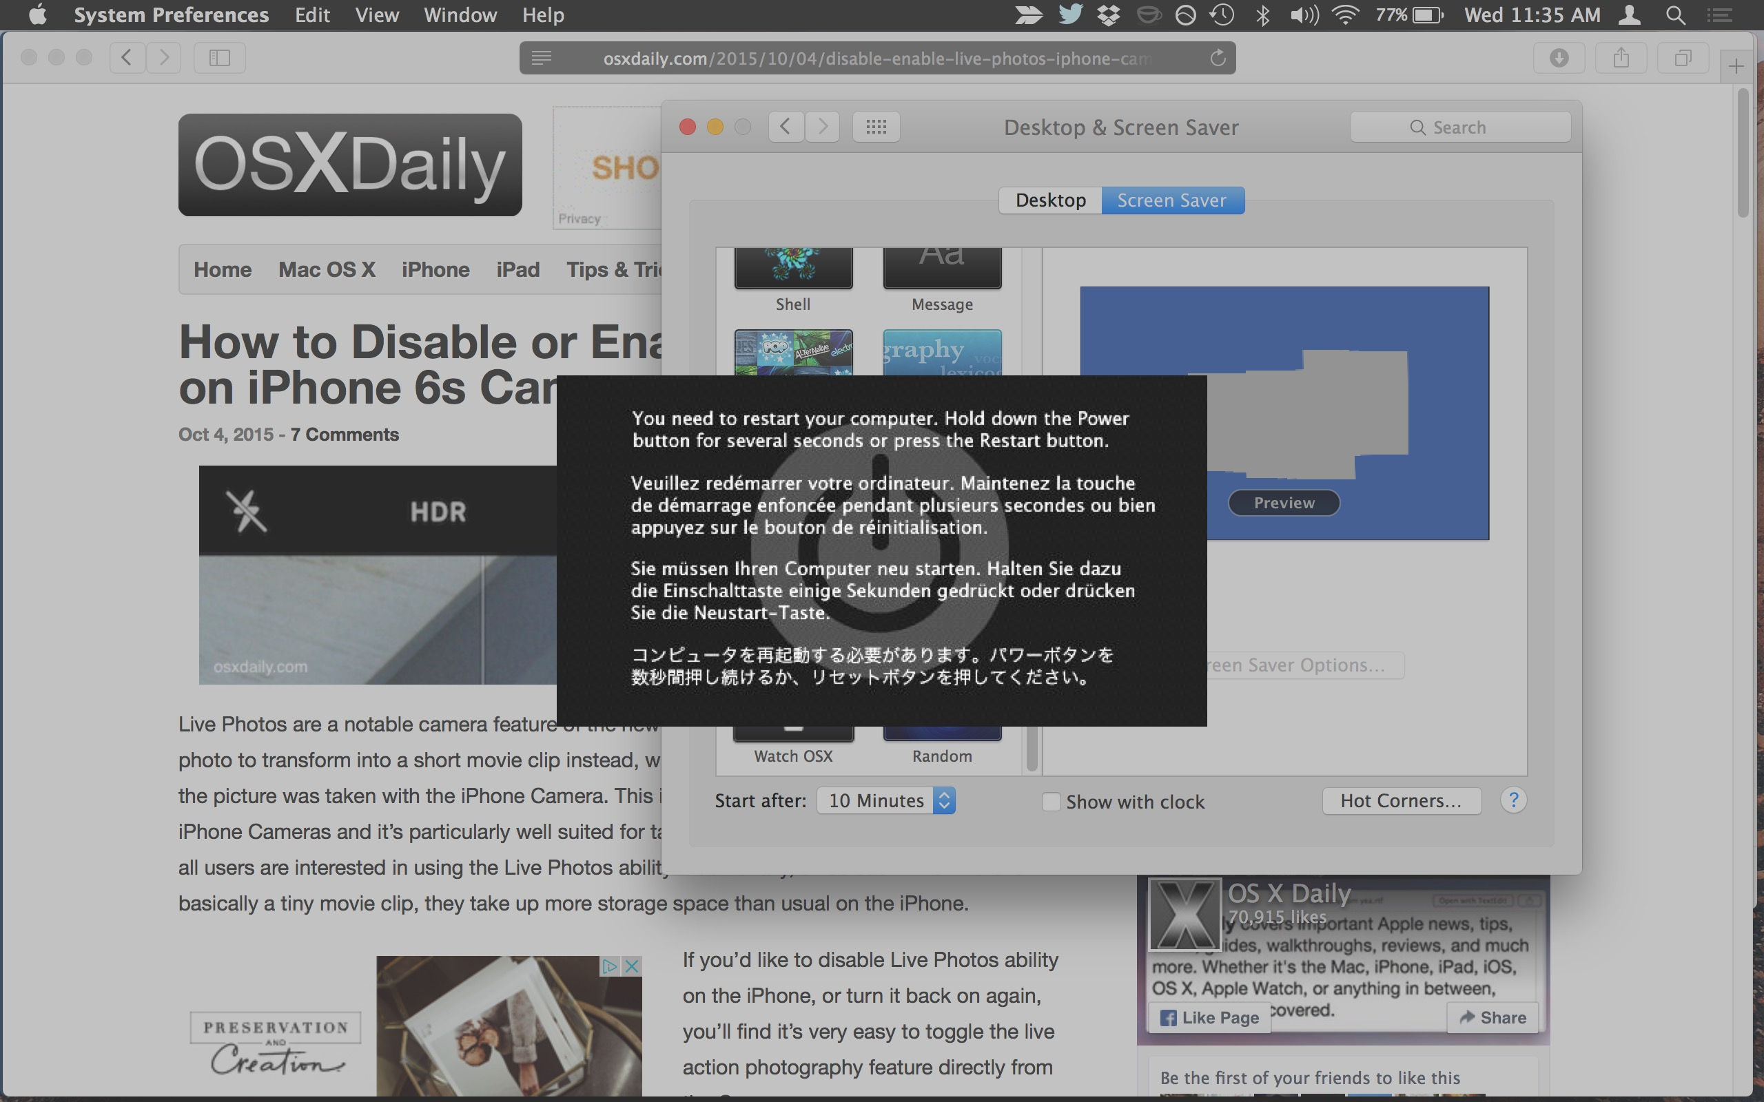Open iPad navigation link

click(x=517, y=269)
